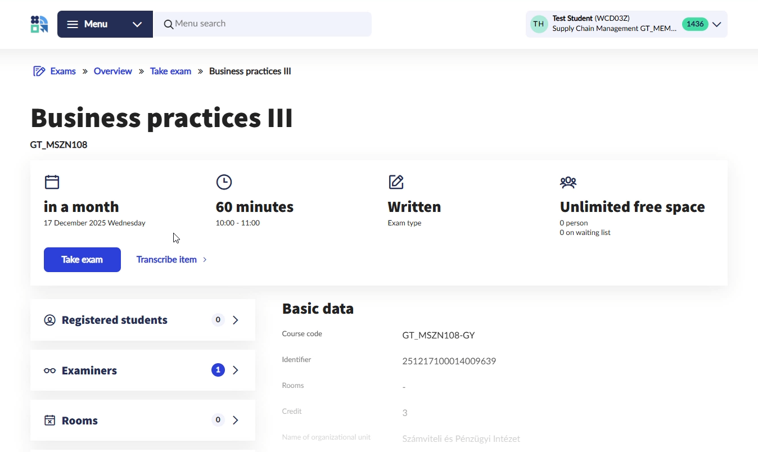Viewport: 758px width, 452px height.
Task: Click the Exams breadcrumb pencil icon
Action: (39, 71)
